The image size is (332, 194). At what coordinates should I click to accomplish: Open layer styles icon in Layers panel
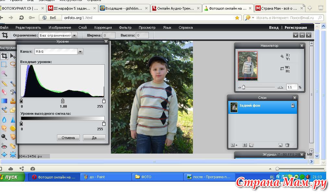point(251,145)
